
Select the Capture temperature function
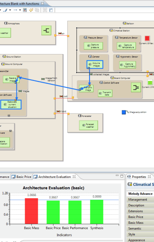(126, 46)
